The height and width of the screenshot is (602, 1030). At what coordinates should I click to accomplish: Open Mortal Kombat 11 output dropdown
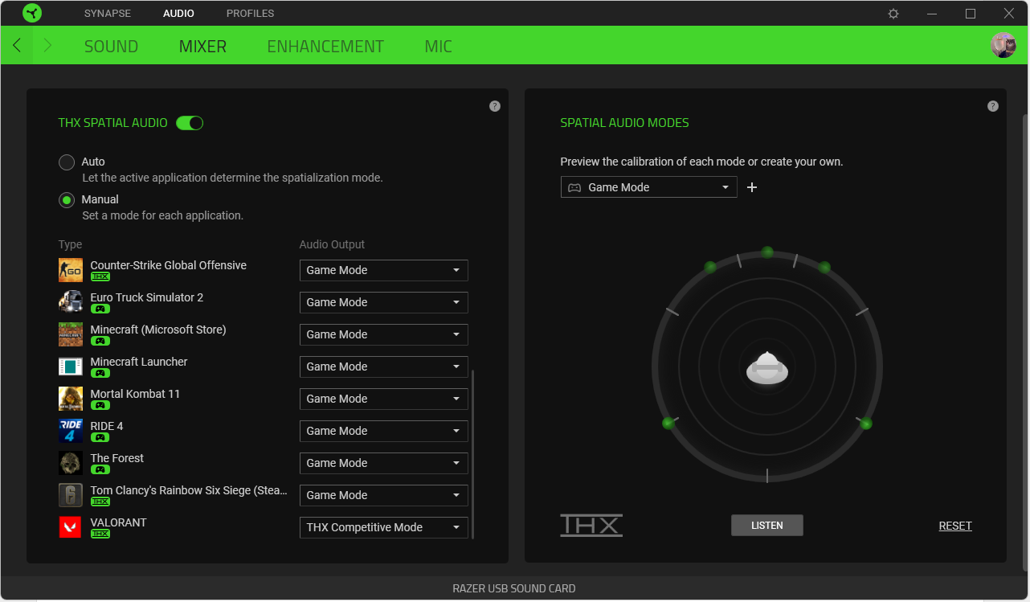coord(384,399)
